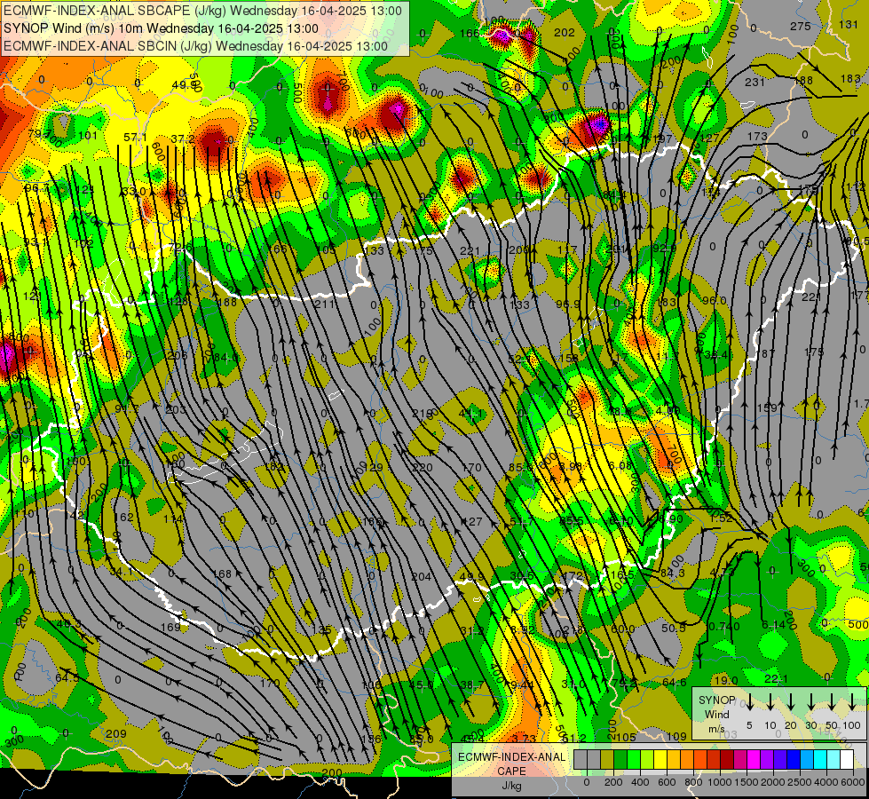Click the '209' map value

115,733
